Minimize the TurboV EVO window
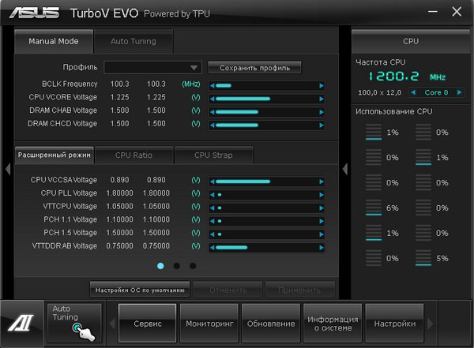This screenshot has height=348, width=474. tap(433, 12)
